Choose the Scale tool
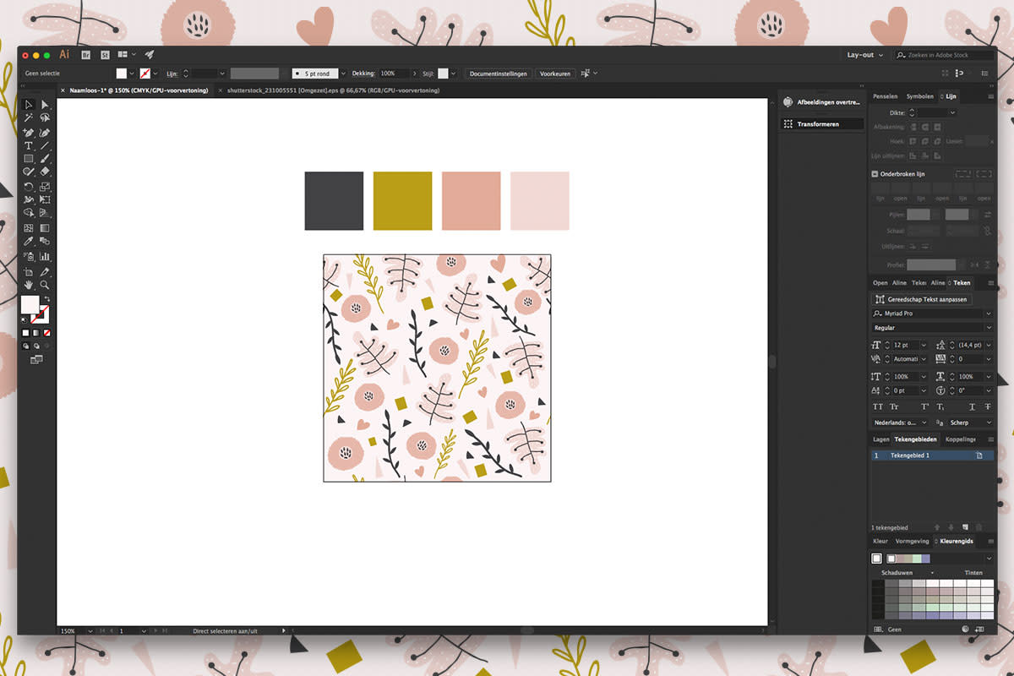Viewport: 1014px width, 676px height. (x=45, y=187)
